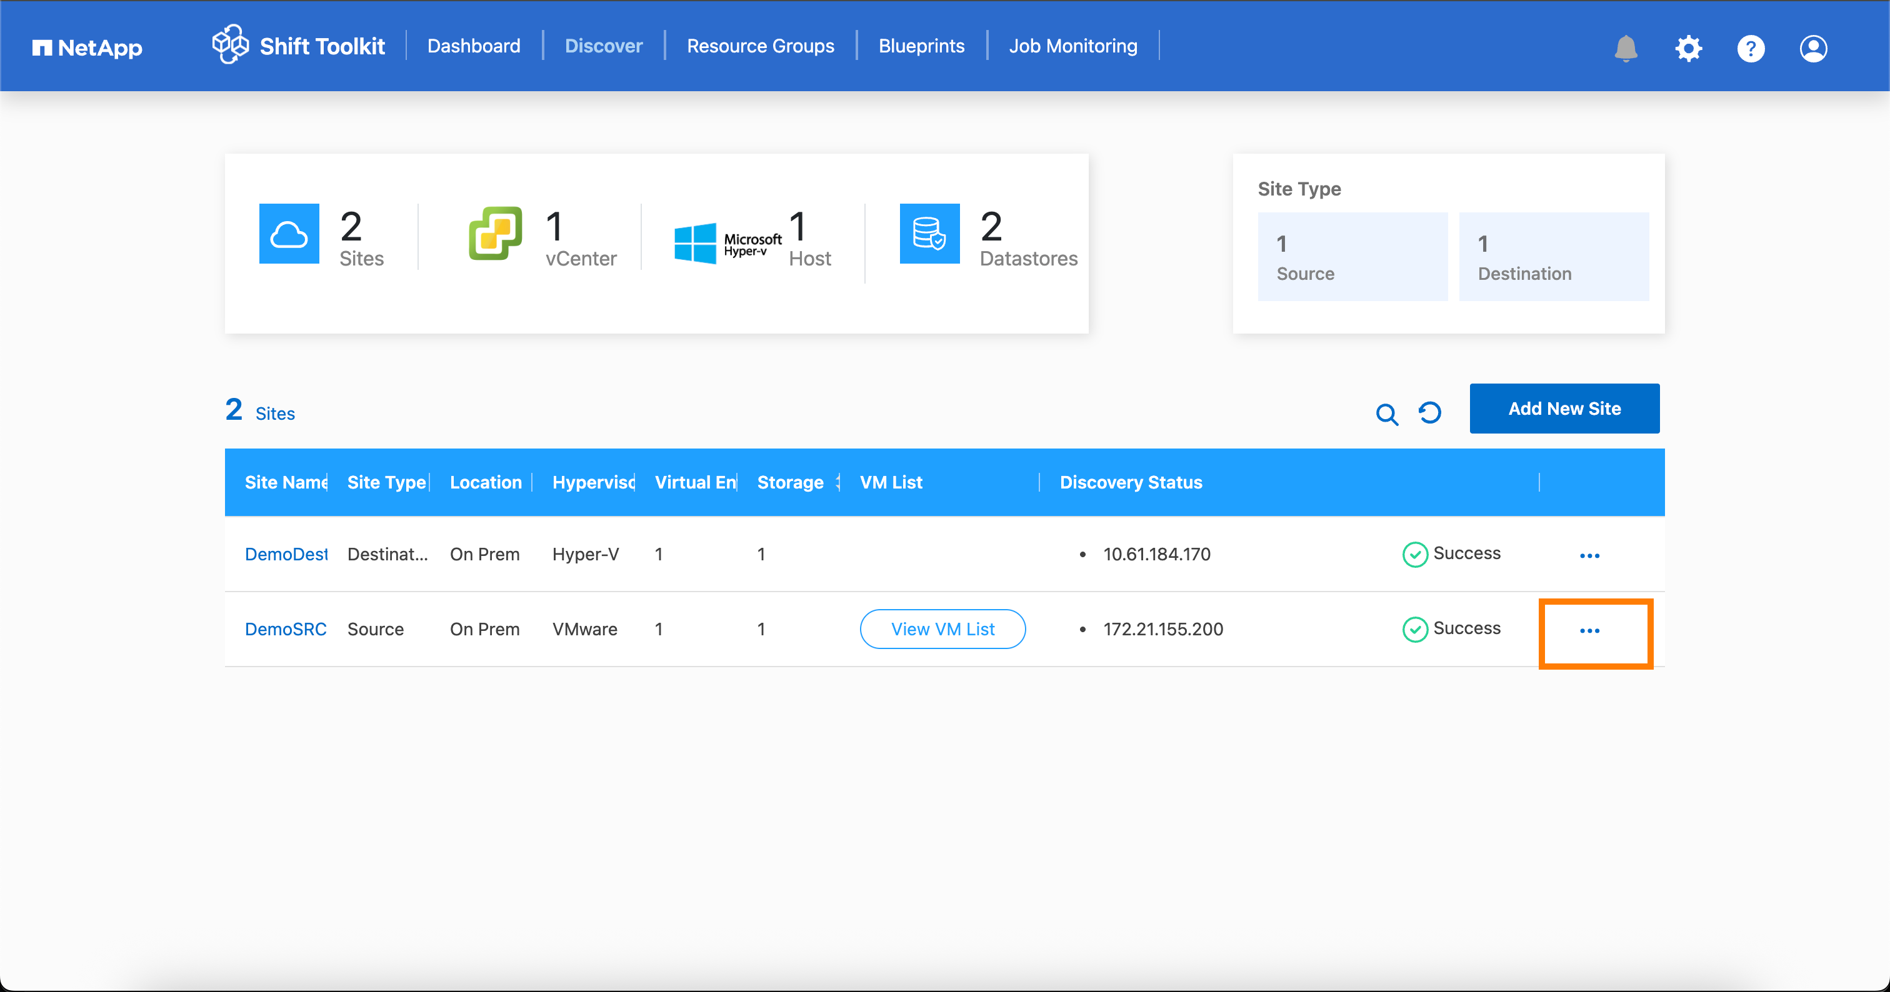Open the DemoDest site link
The width and height of the screenshot is (1890, 992).
click(x=286, y=554)
